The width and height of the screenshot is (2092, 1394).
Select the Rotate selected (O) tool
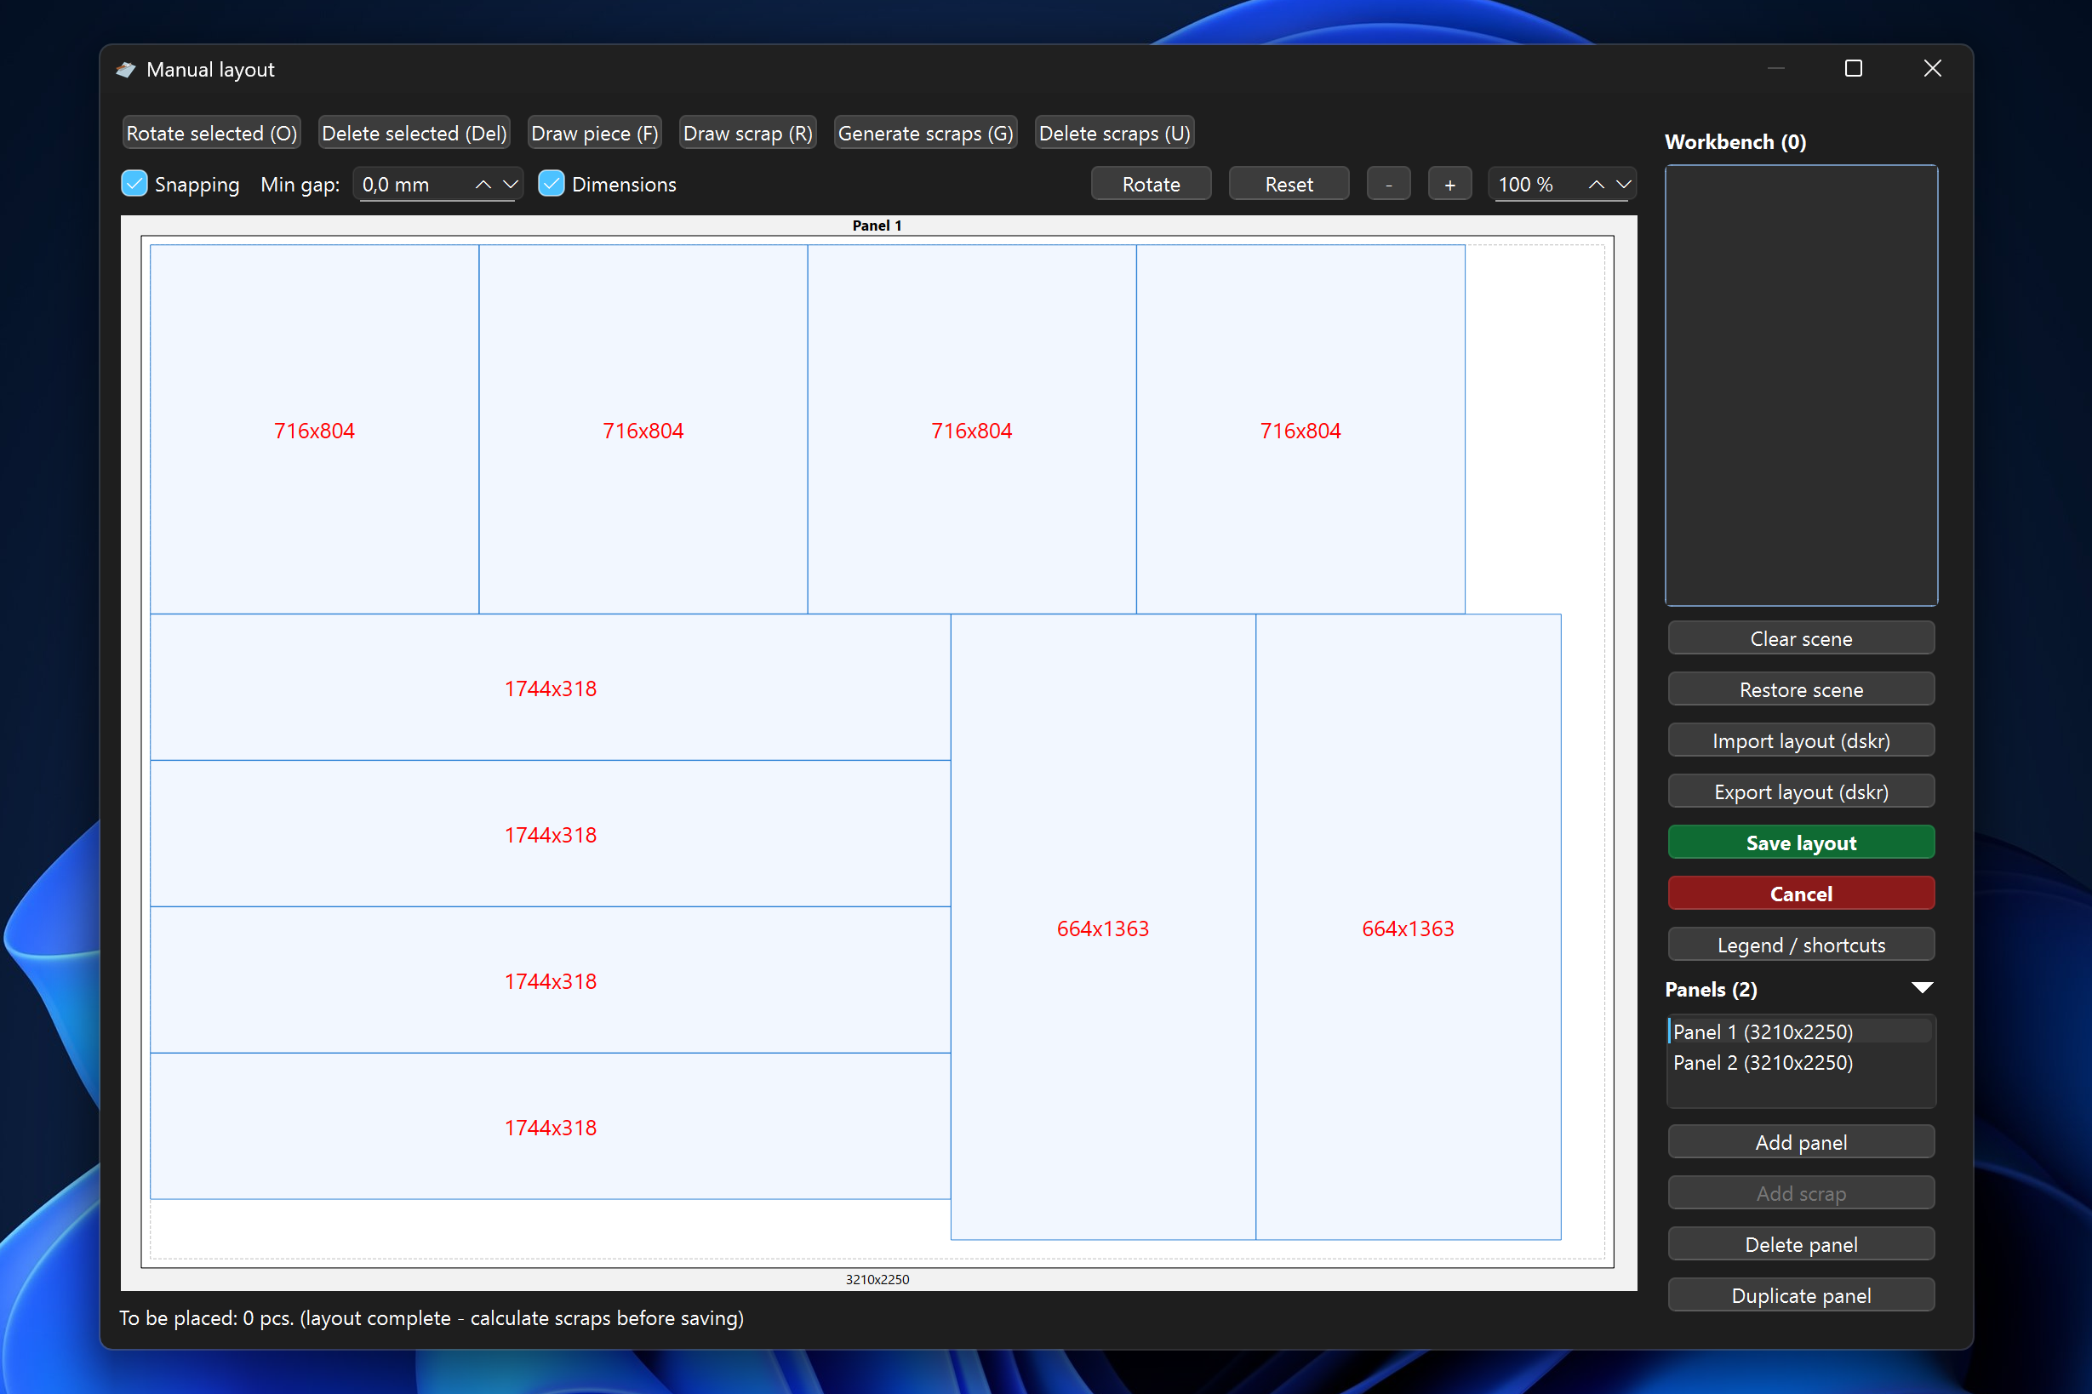(211, 133)
